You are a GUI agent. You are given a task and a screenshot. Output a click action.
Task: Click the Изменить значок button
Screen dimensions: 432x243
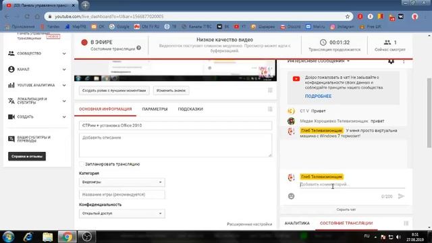(x=171, y=90)
